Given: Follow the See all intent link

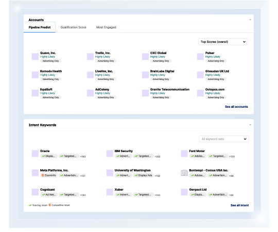Looking at the screenshot, I should (x=239, y=205).
